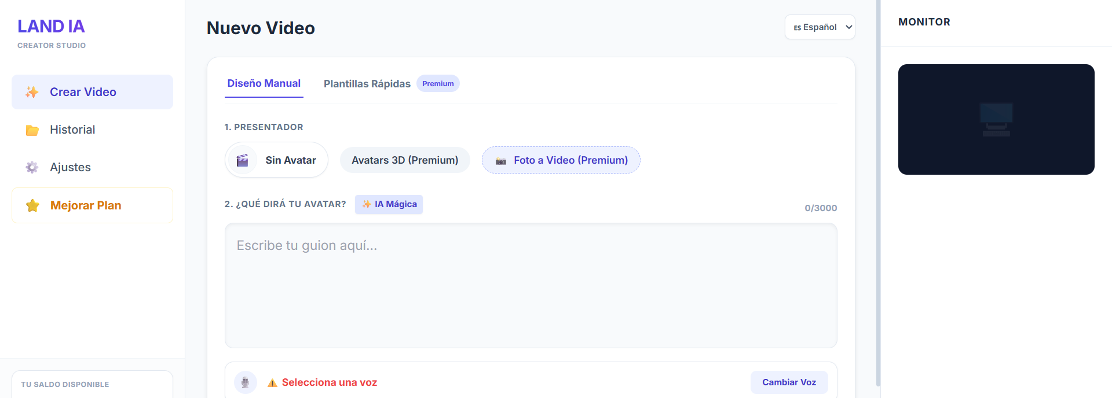Image resolution: width=1112 pixels, height=398 pixels.
Task: Click the TU SALDO DISPONIBLE label
Action: [65, 384]
